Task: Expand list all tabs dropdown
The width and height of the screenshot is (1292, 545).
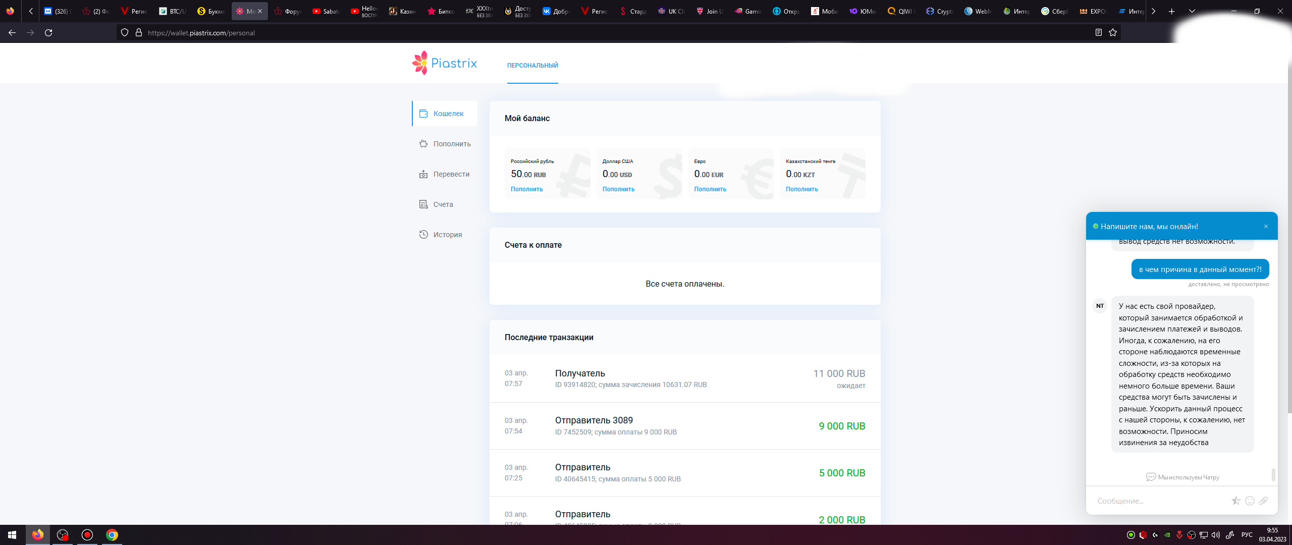Action: pos(1192,11)
